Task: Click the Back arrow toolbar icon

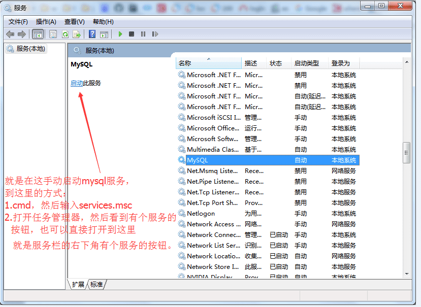Action: click(x=10, y=34)
